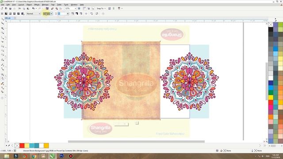The height and width of the screenshot is (159, 283).
Task: Select the Interactive Fill tool
Action: (2, 88)
